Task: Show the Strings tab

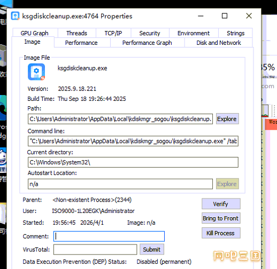Action: [x=235, y=33]
